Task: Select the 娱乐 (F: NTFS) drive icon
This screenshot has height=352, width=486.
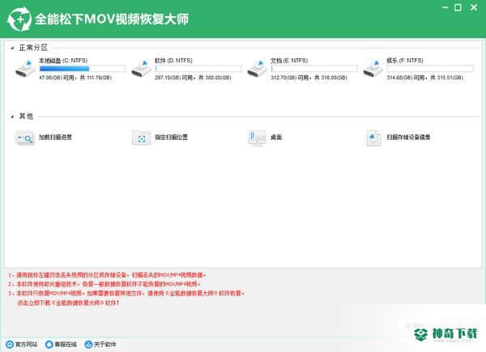Action: (x=373, y=69)
